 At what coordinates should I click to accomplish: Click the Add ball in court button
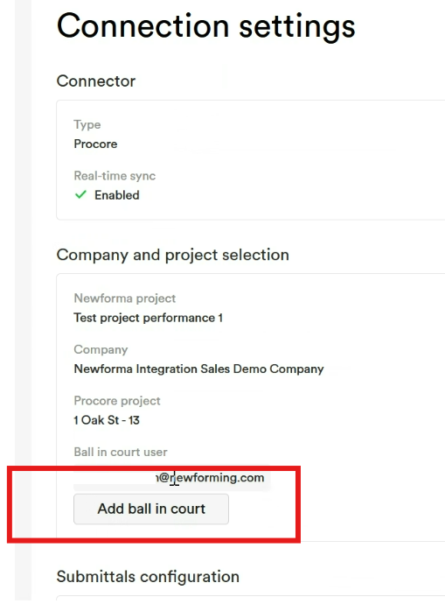click(151, 509)
